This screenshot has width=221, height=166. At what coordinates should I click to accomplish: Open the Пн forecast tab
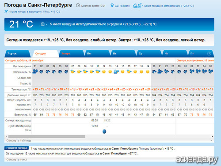97,53
